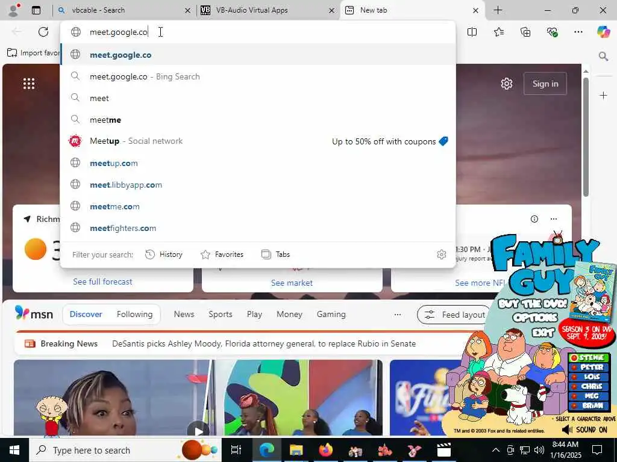Screen dimensions: 617x462
Task: Open the tab actions menu icon
Action: 36,10
